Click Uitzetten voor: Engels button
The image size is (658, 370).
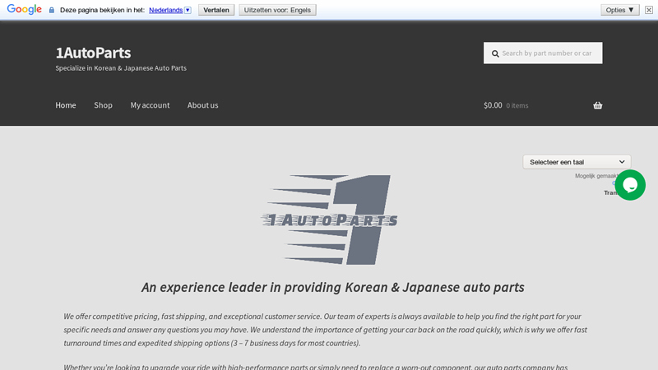click(x=277, y=10)
